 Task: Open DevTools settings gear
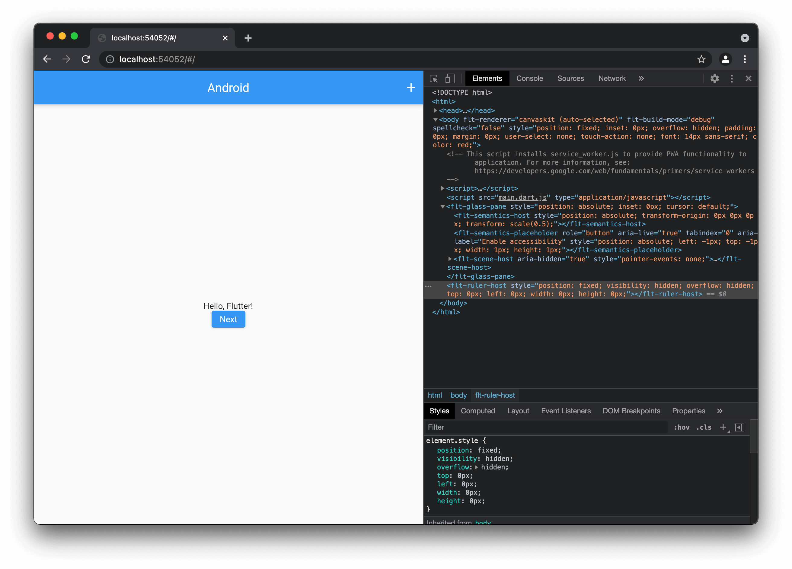pos(714,78)
